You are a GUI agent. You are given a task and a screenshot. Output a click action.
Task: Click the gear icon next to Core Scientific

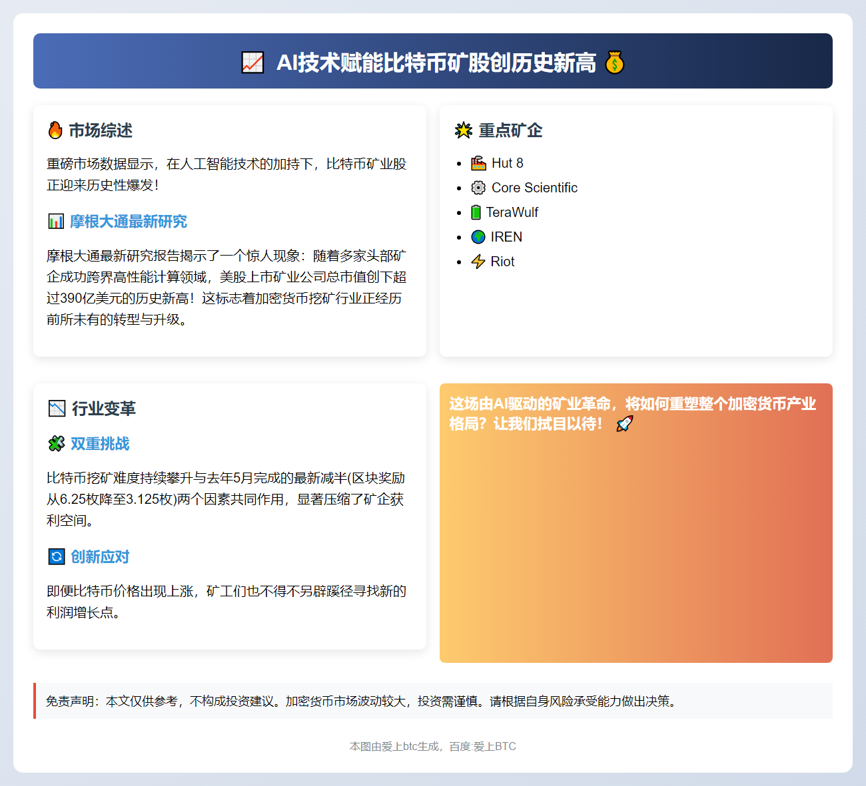478,188
